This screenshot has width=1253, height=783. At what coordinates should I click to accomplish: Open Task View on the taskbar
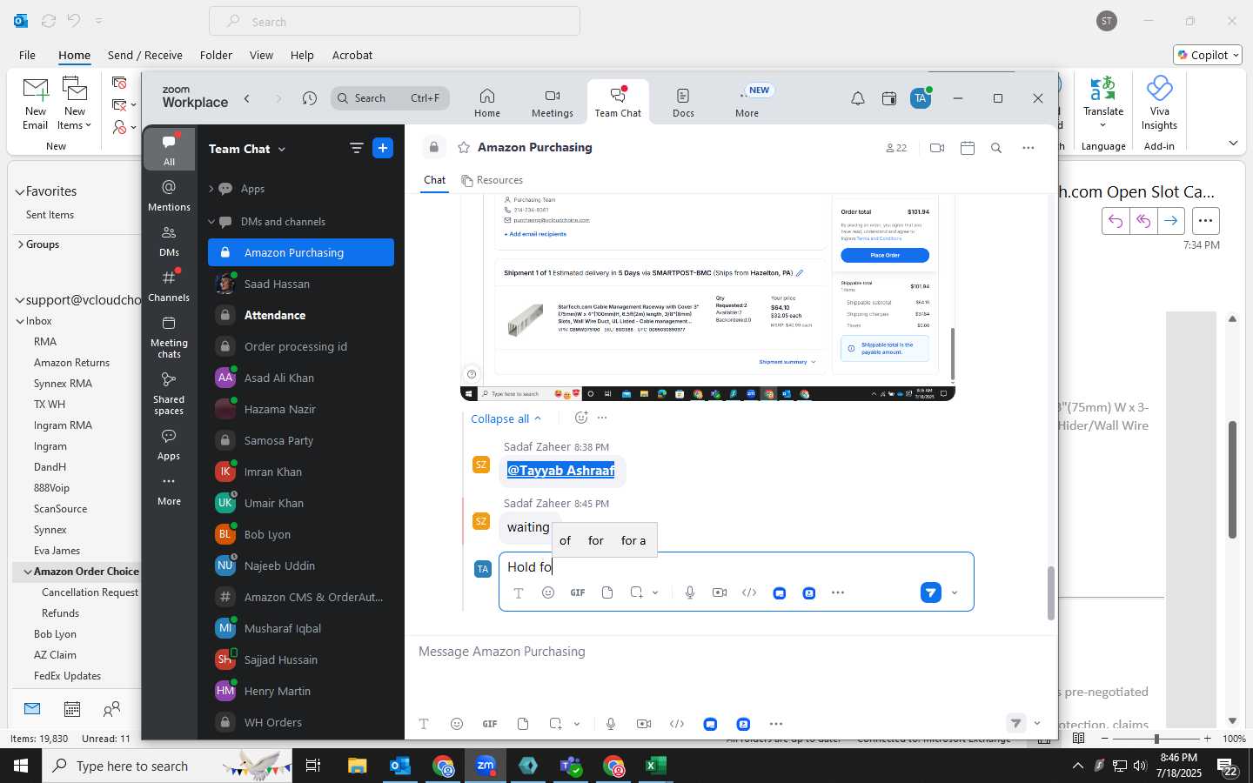[313, 766]
